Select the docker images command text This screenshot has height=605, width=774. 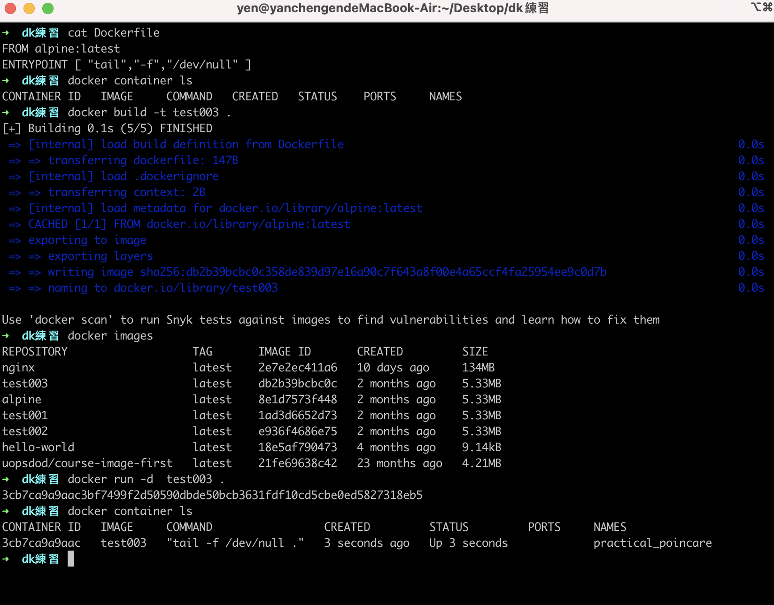coord(110,335)
